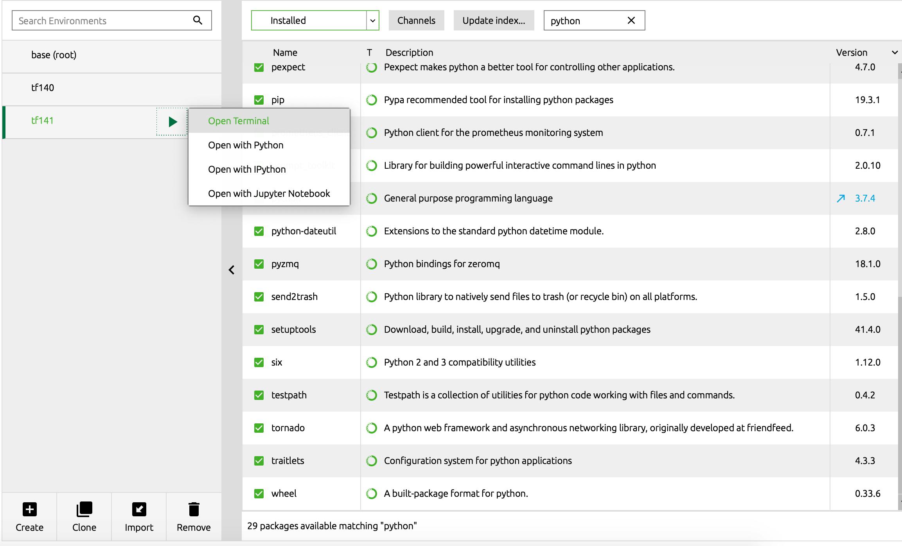Viewport: 902px width, 546px height.
Task: Click the Channels button
Action: click(416, 20)
